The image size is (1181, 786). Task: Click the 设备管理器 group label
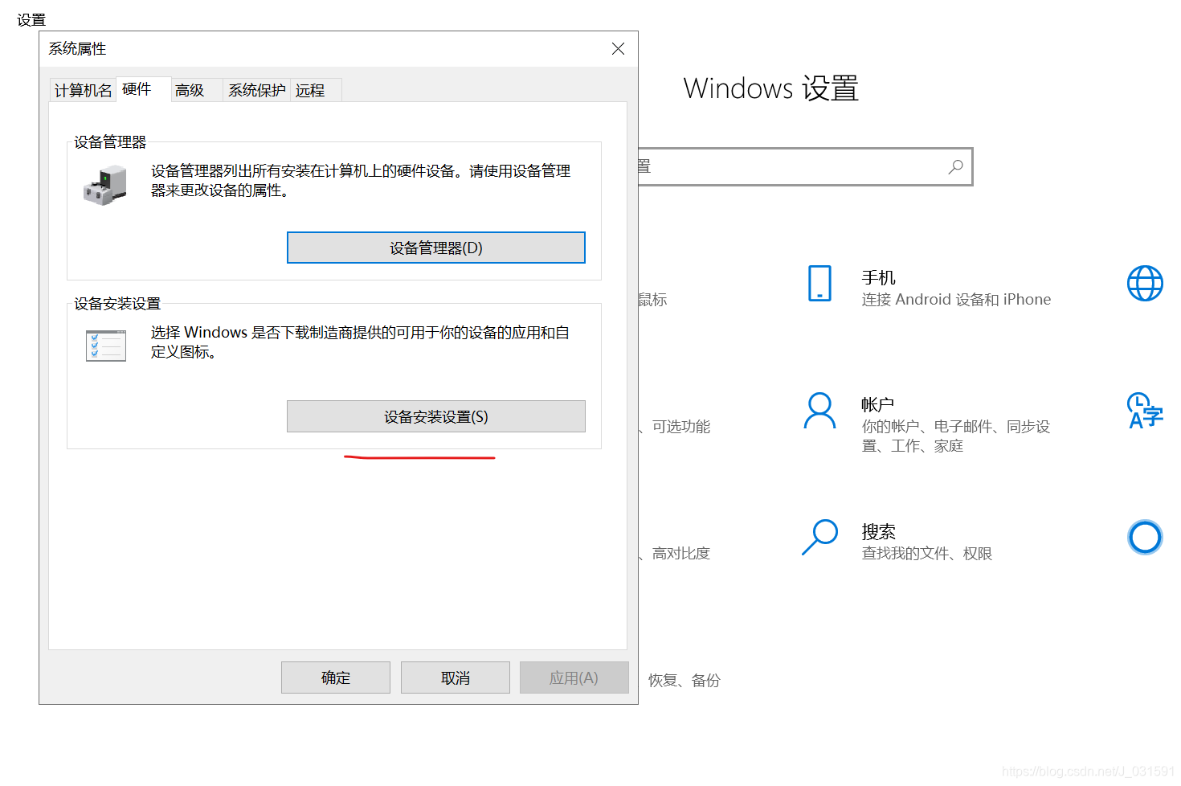pyautogui.click(x=110, y=142)
